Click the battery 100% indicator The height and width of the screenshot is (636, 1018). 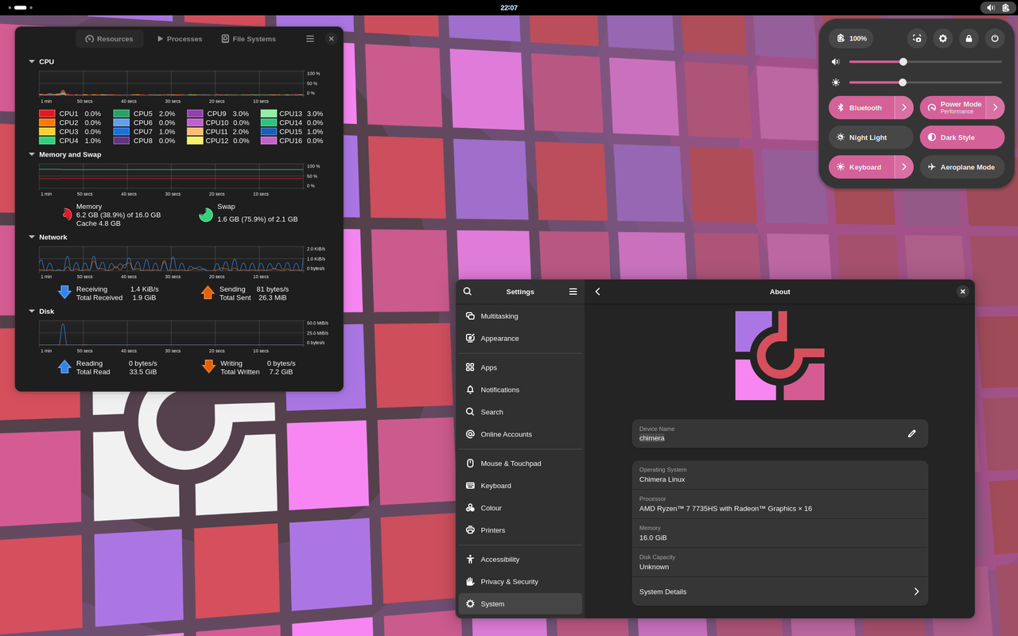pyautogui.click(x=851, y=38)
